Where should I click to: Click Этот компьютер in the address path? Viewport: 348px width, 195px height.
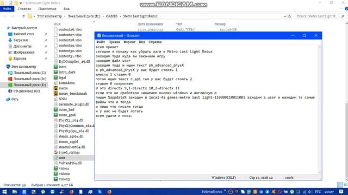click(49, 16)
